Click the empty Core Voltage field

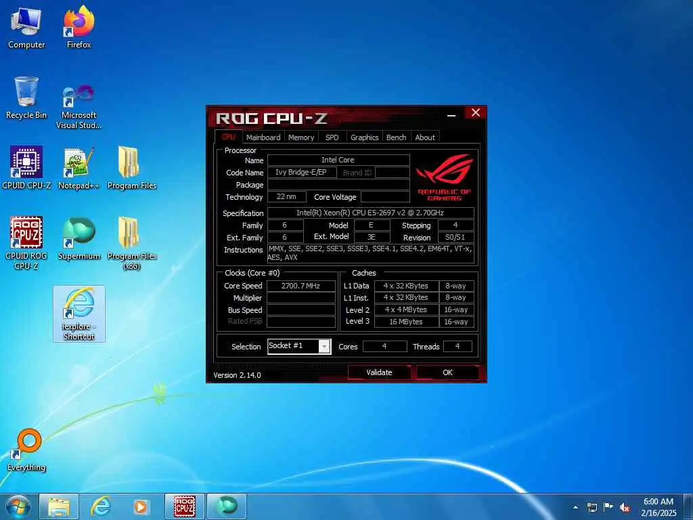pyautogui.click(x=385, y=196)
